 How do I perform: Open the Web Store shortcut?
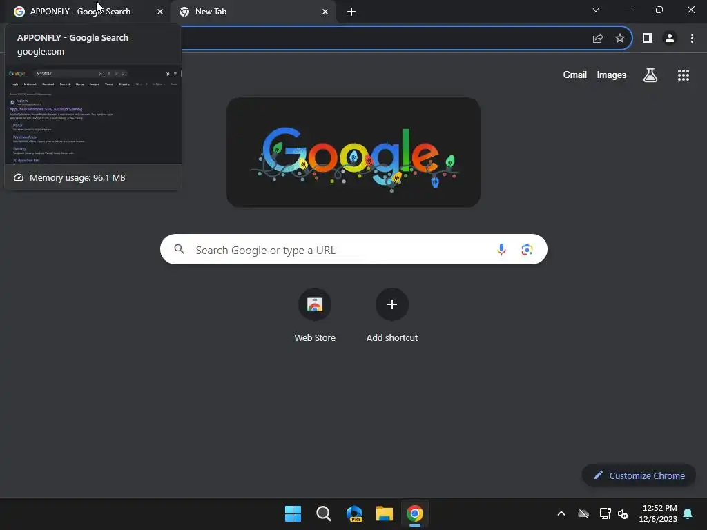315,315
